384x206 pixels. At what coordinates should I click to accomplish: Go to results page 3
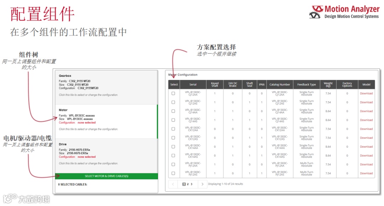pyautogui.click(x=192, y=184)
